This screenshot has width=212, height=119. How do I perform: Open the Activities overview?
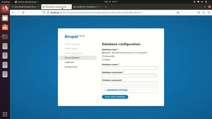[6, 2]
